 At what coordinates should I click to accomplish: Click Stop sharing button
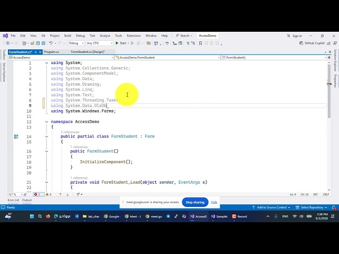point(195,202)
